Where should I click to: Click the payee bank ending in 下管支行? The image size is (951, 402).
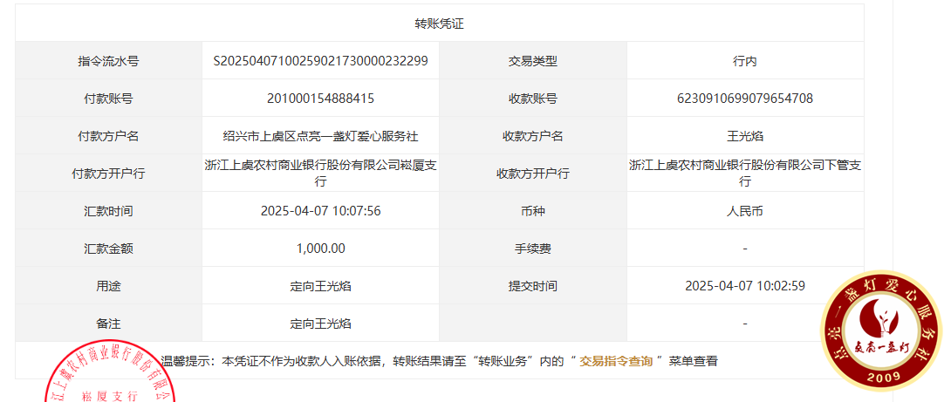744,173
